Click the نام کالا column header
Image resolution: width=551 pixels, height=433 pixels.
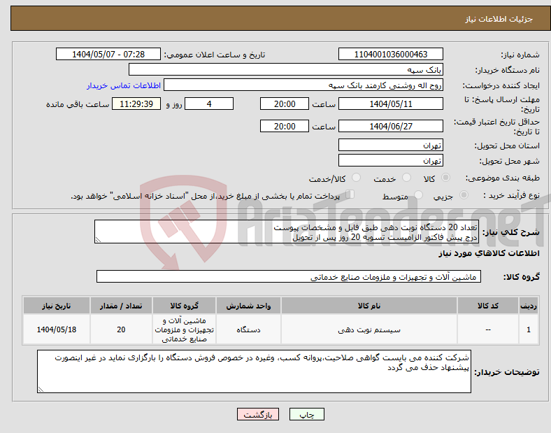coord(369,306)
